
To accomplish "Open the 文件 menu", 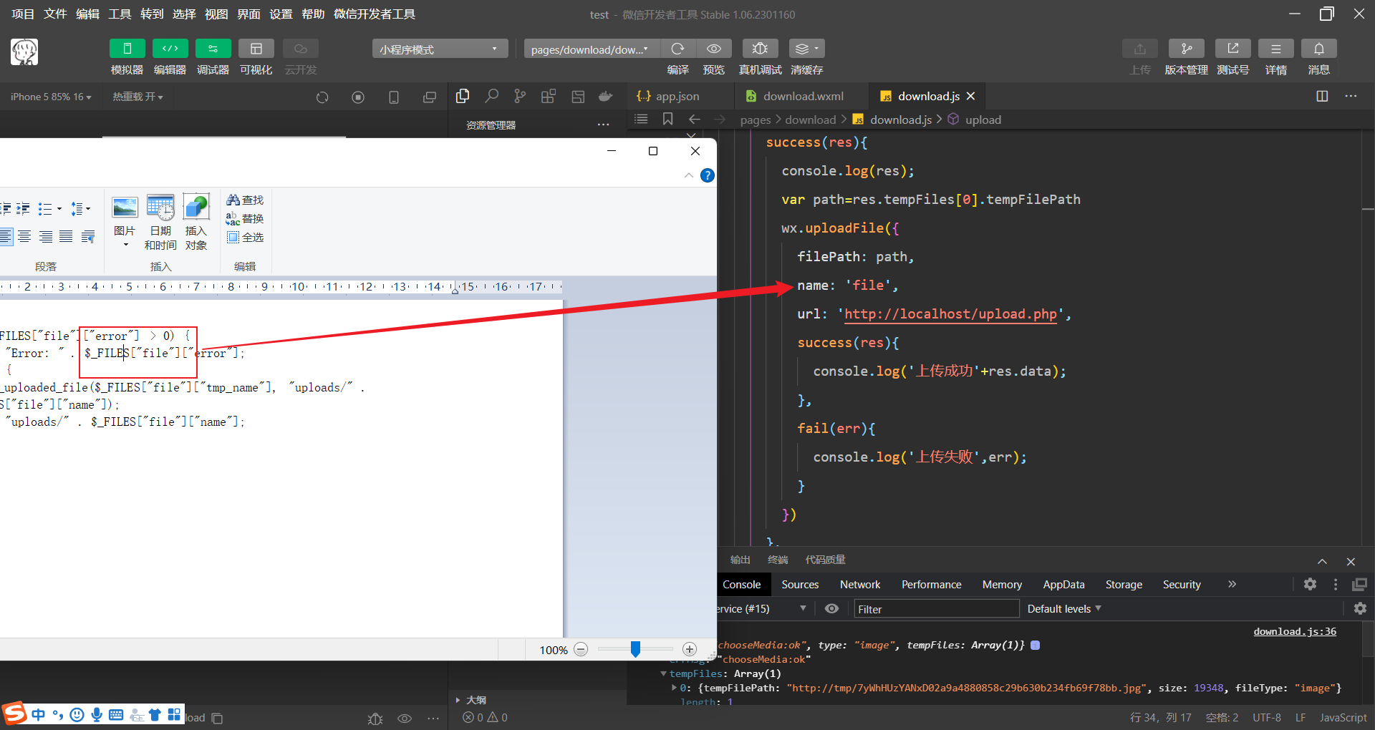I will (55, 14).
